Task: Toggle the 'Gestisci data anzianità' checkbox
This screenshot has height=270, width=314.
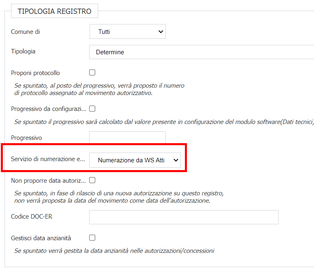Action: [92, 237]
